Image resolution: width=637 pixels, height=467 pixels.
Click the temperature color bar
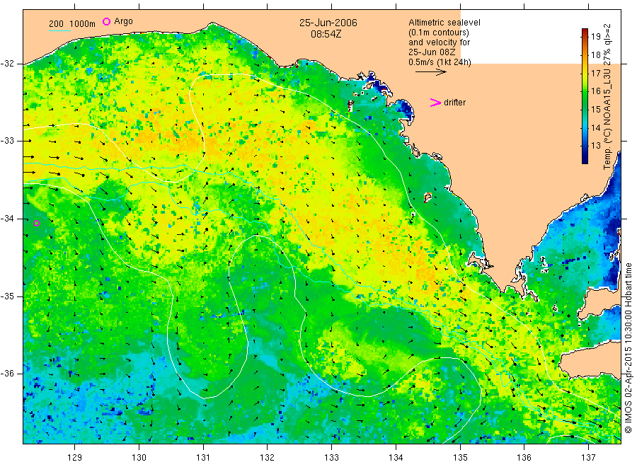click(585, 96)
